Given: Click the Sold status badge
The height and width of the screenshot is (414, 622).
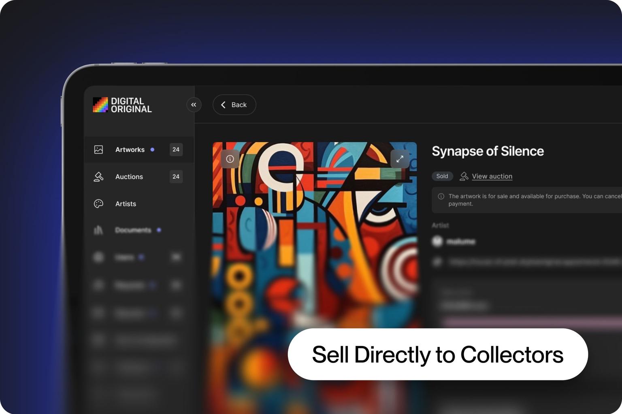Looking at the screenshot, I should coord(442,176).
